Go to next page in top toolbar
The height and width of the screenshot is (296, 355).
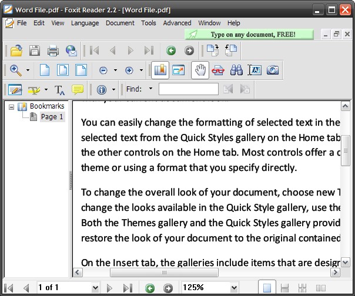pos(130,51)
